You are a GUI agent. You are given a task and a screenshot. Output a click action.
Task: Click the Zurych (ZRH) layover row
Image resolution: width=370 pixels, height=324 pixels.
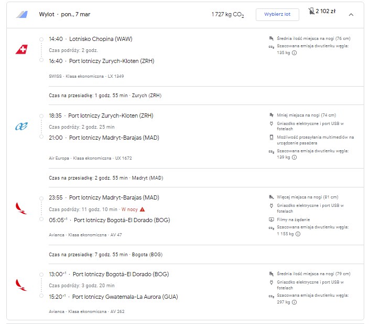(206, 96)
